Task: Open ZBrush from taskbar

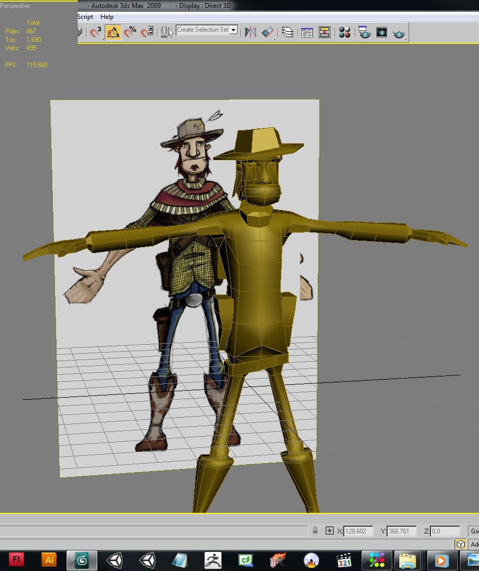Action: (213, 560)
